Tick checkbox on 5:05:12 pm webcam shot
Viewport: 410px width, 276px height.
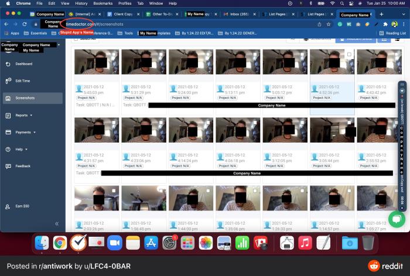pyautogui.click(x=302, y=54)
